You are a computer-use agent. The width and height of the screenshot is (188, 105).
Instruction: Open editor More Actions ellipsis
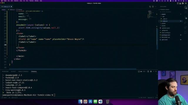tap(156, 7)
